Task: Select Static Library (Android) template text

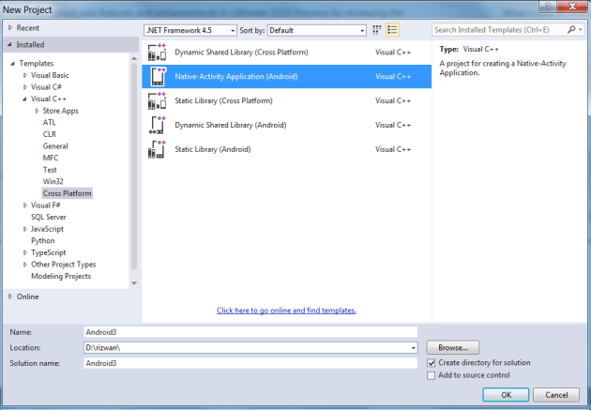Action: (213, 149)
